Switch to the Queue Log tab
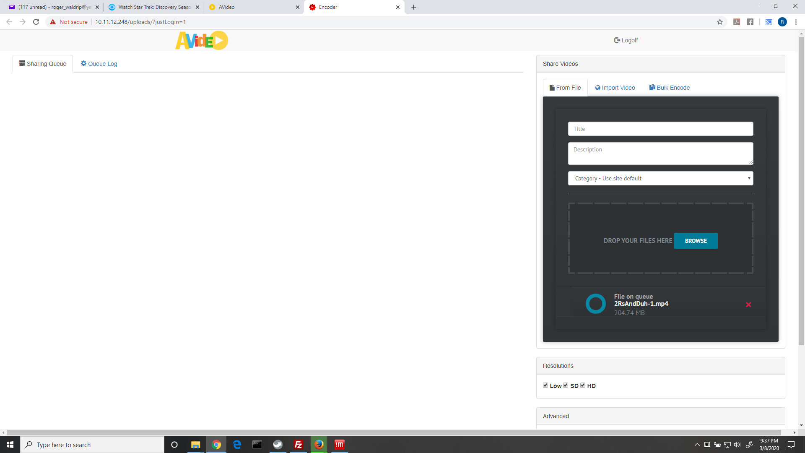 (x=99, y=64)
